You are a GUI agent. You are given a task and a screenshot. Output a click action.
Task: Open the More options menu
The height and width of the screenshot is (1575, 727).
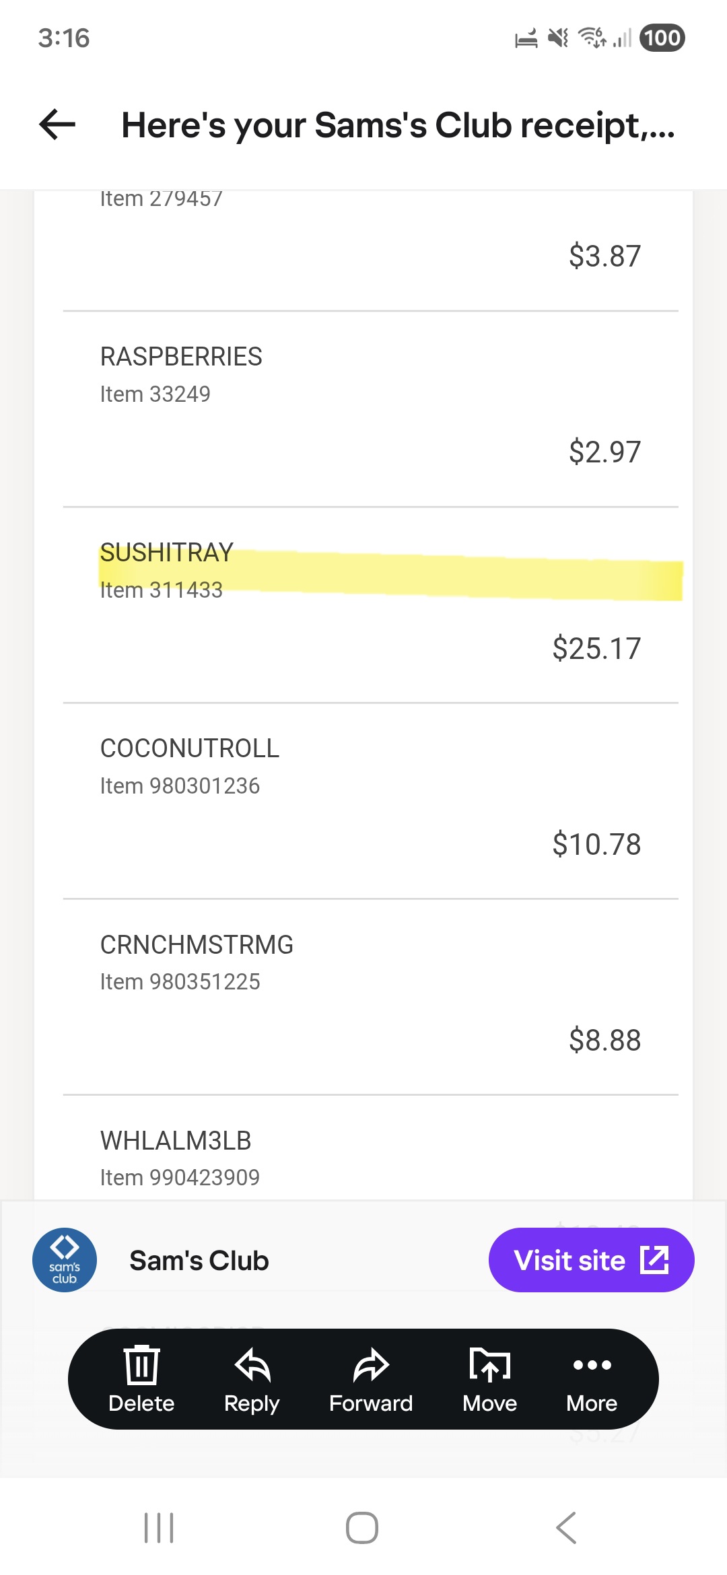tap(592, 1365)
